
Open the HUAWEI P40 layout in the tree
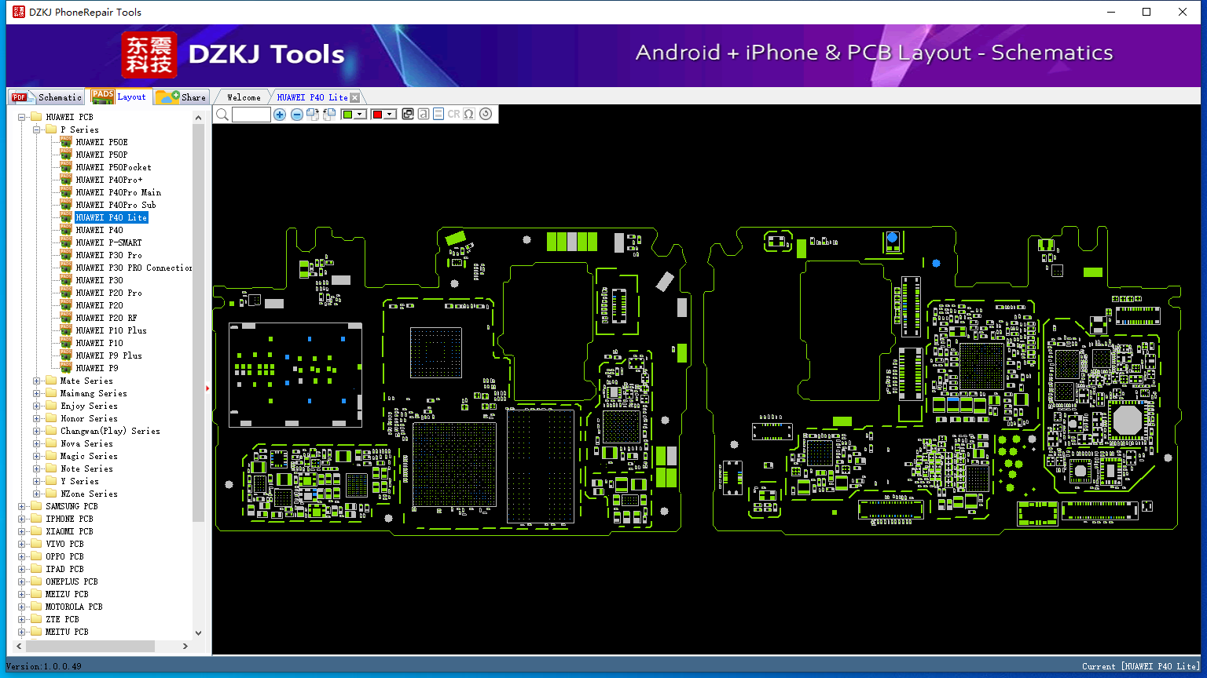[99, 230]
